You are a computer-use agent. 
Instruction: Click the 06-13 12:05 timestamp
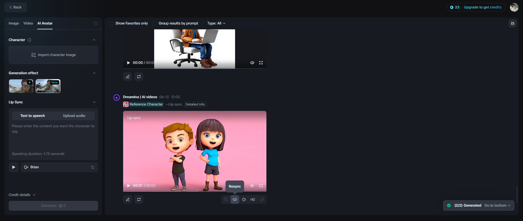(170, 97)
